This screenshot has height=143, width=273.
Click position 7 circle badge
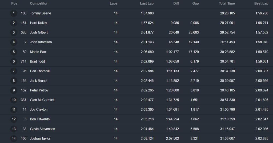tap(14, 71)
